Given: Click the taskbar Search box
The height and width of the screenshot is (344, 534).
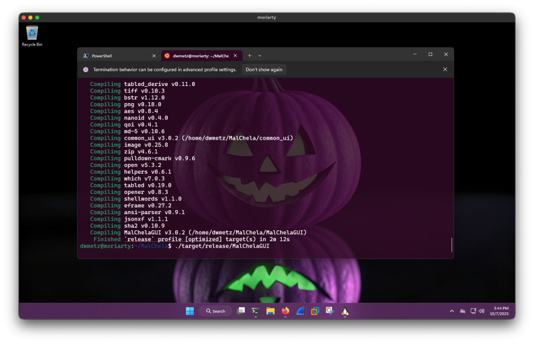Looking at the screenshot, I should tap(215, 311).
